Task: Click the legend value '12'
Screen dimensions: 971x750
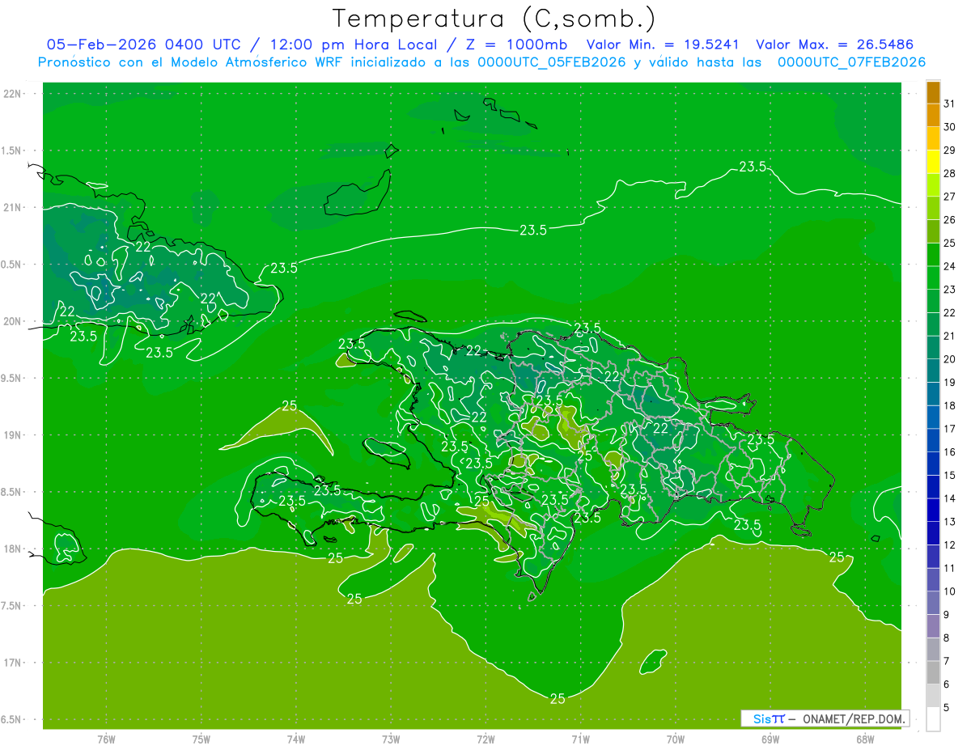Action: coord(949,544)
